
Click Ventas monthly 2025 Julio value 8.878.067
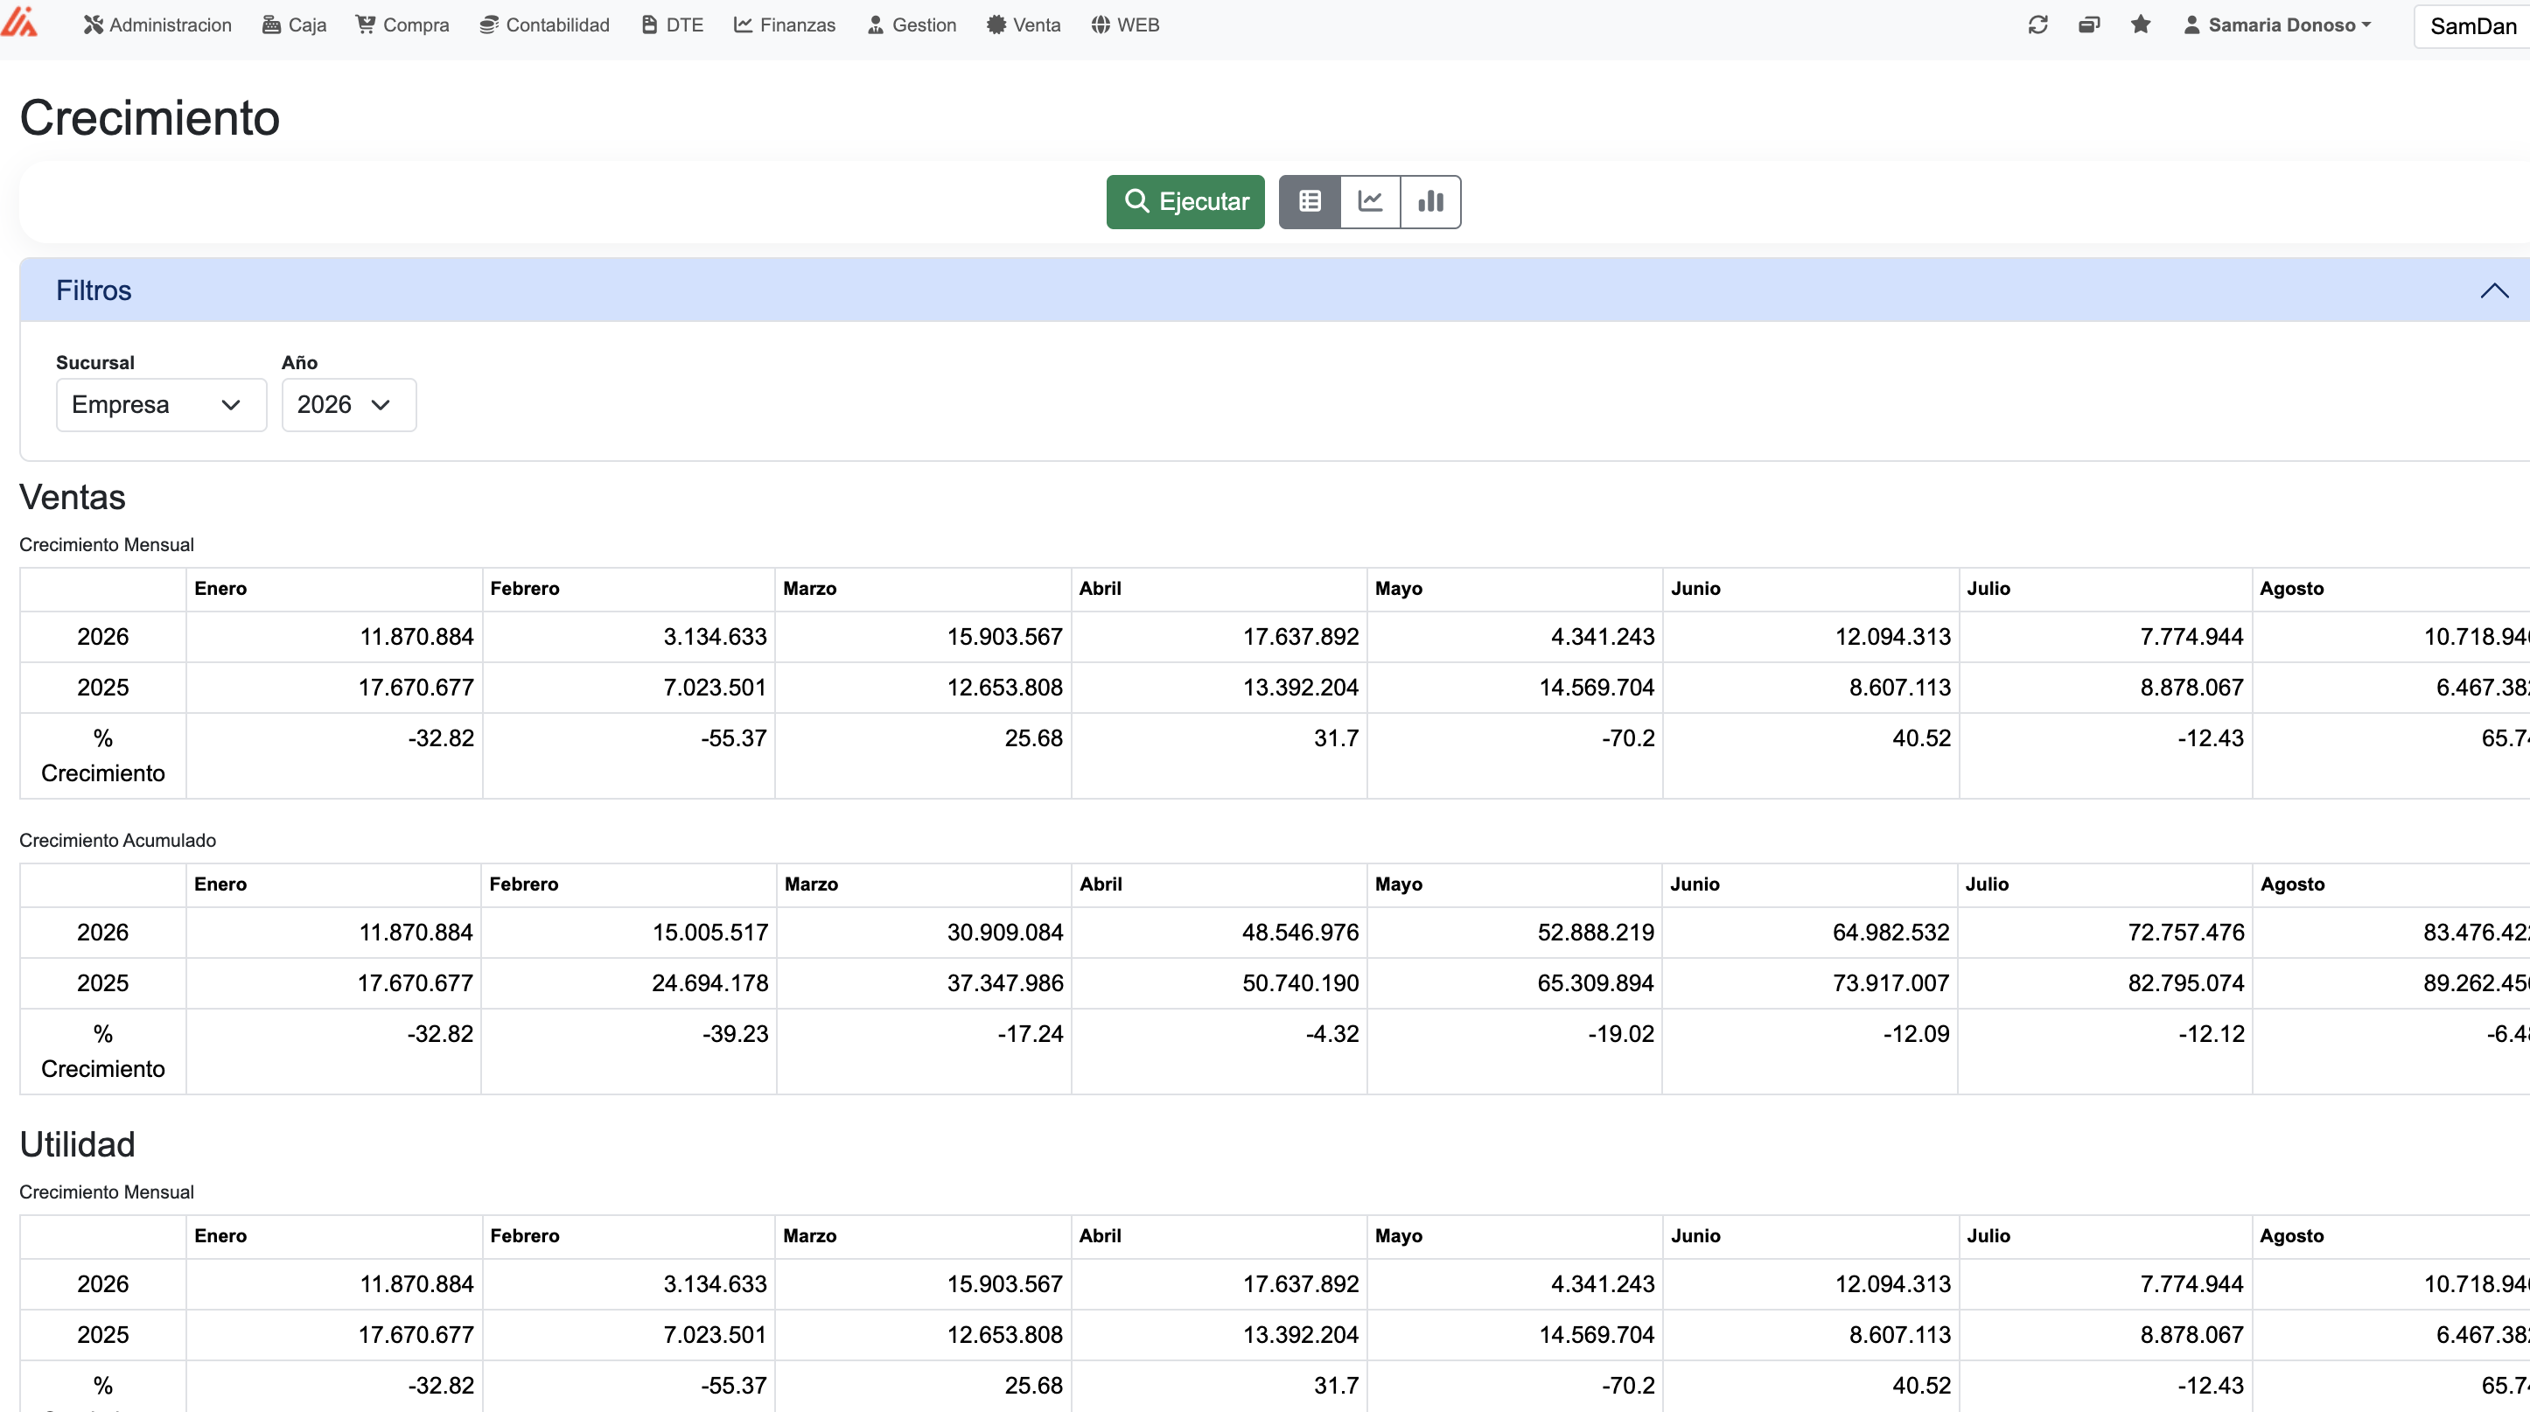click(x=2191, y=688)
